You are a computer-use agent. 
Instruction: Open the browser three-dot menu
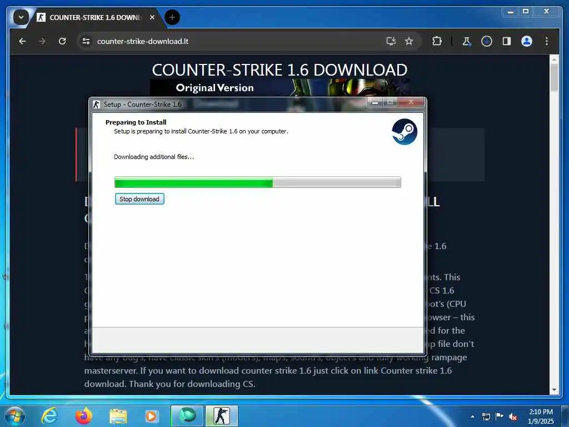click(x=547, y=41)
